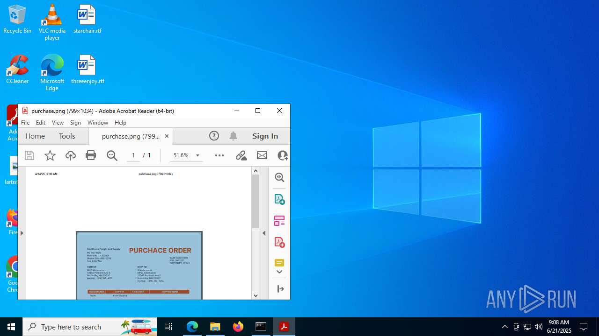Select the Create PDF tool icon
The width and height of the screenshot is (599, 336).
click(279, 242)
